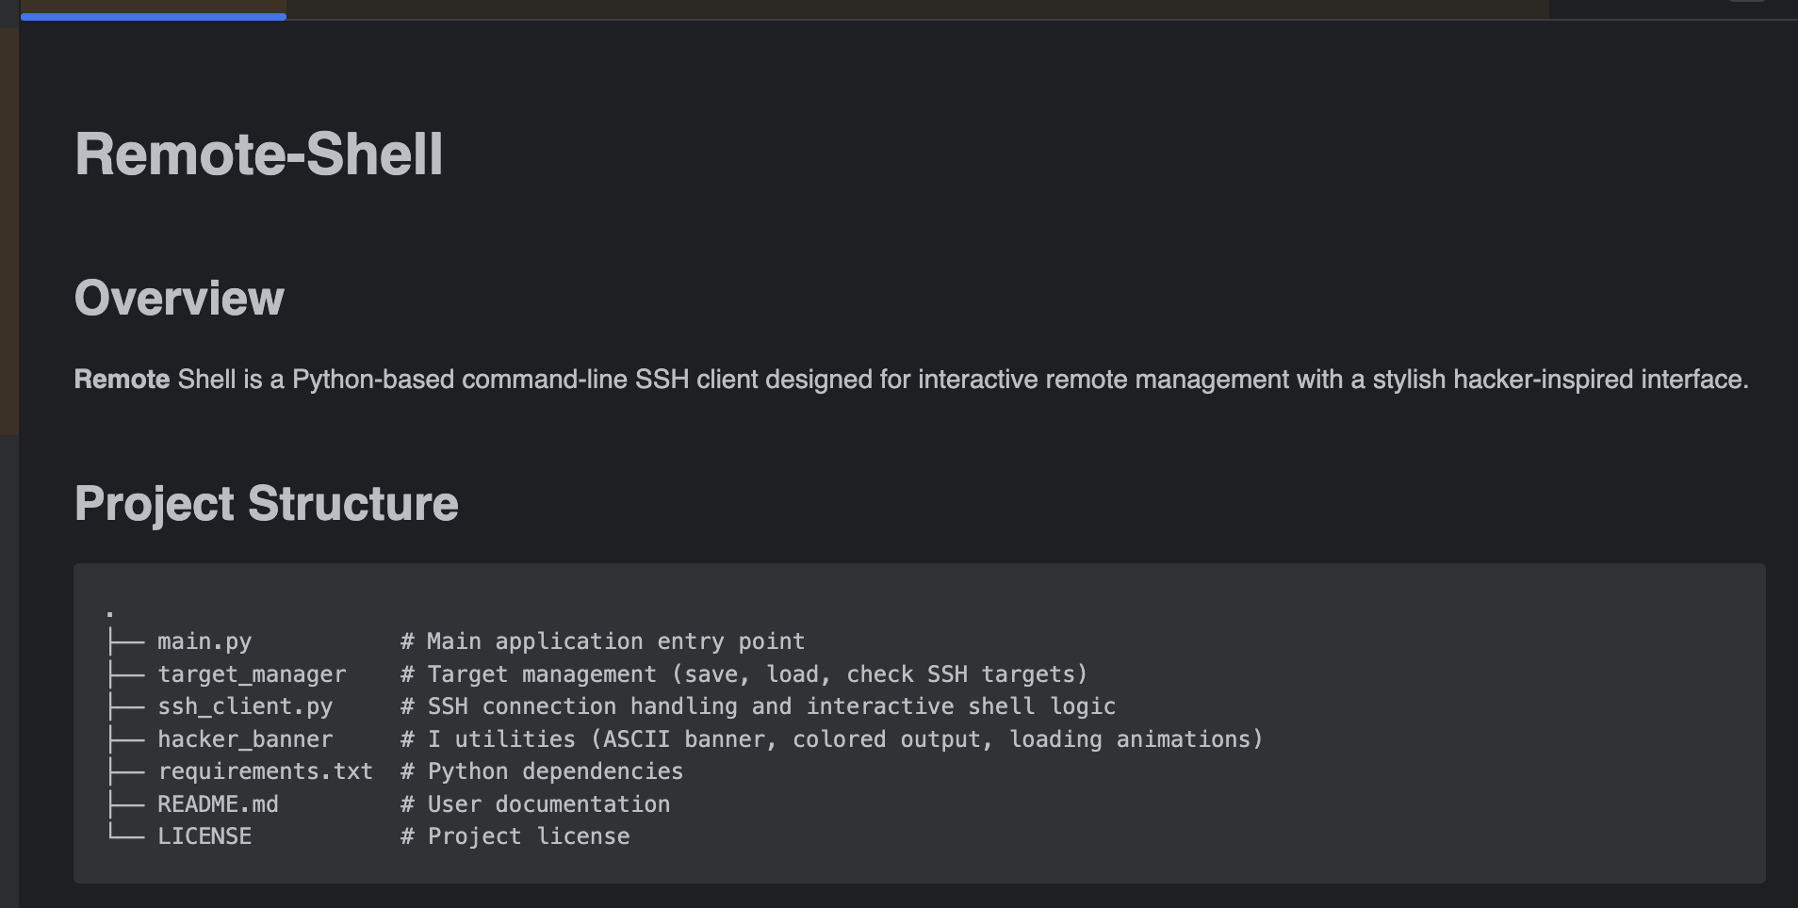Click the root dot of the tree
The height and width of the screenshot is (908, 1798).
[110, 612]
